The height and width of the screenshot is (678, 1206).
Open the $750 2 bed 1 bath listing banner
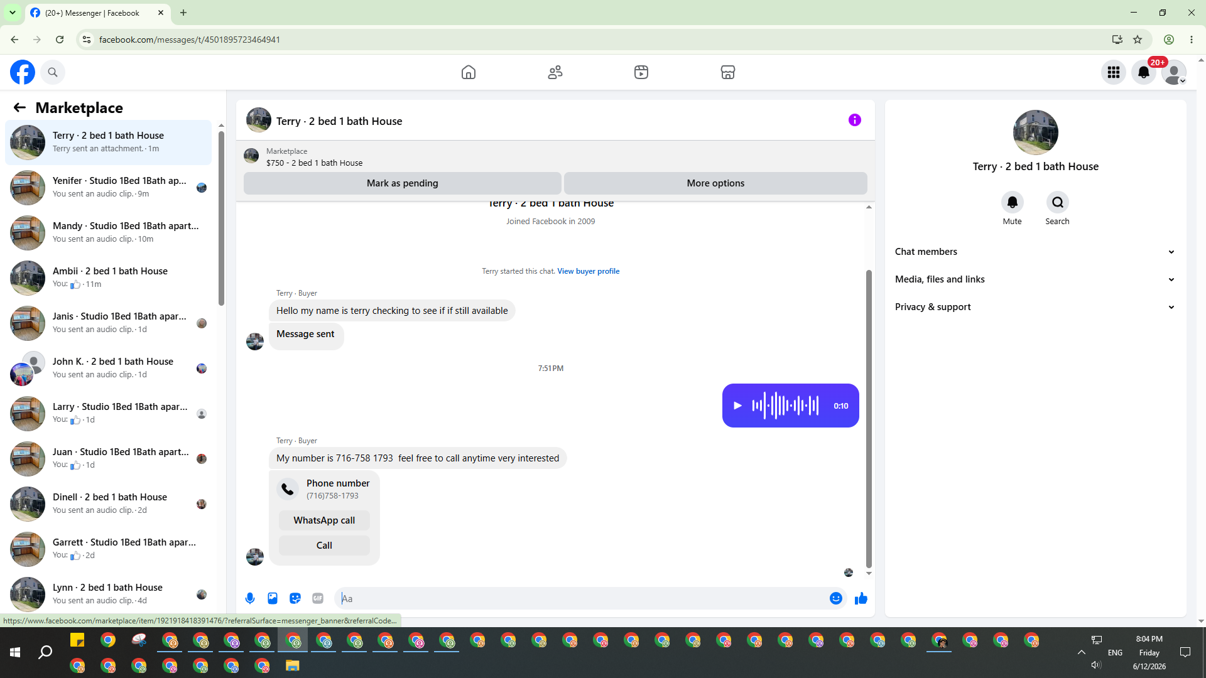[314, 157]
